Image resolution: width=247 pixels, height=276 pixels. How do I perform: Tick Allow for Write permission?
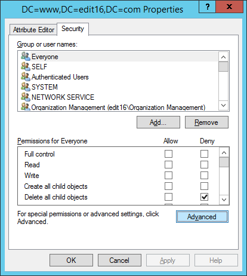pyautogui.click(x=168, y=176)
